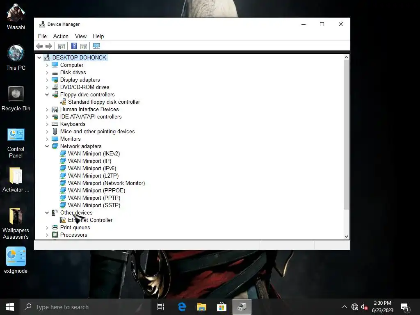Select WAN Miniport (PPPOE)
Image resolution: width=420 pixels, height=315 pixels.
pos(96,190)
